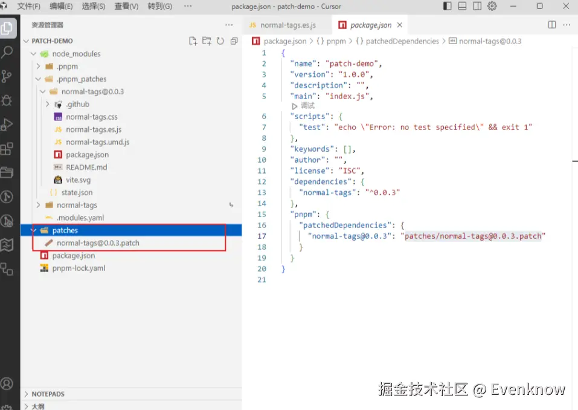Click line number 12 in the gutter
Viewport: 578px width, 410px height.
pyautogui.click(x=262, y=181)
